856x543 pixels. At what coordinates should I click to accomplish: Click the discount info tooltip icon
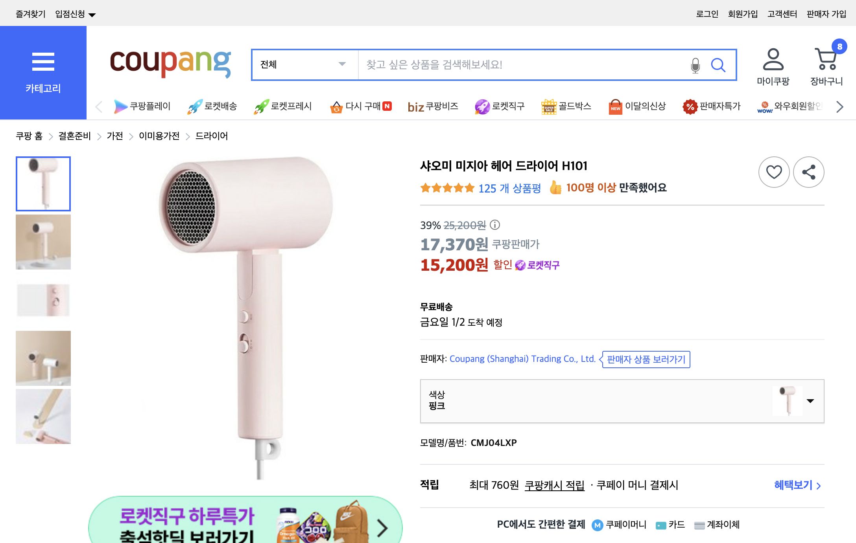click(495, 225)
